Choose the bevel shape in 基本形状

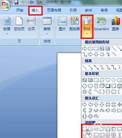point(108,86)
